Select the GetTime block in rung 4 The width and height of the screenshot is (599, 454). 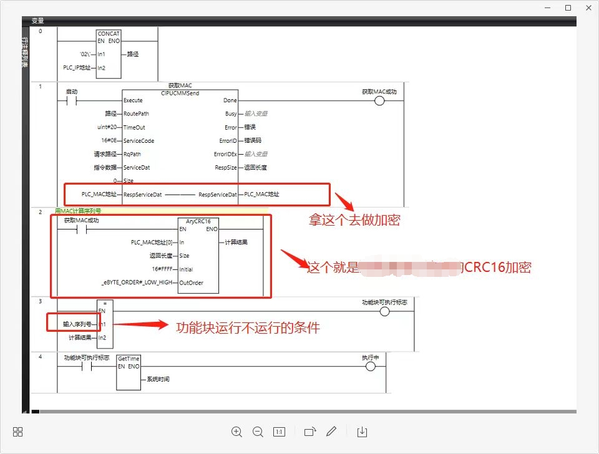129,372
